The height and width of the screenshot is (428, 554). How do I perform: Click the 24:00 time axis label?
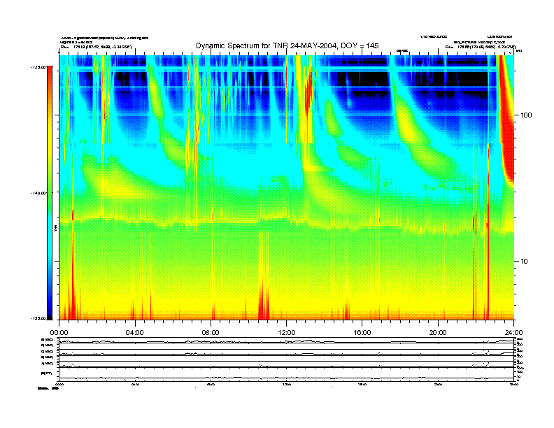[514, 333]
